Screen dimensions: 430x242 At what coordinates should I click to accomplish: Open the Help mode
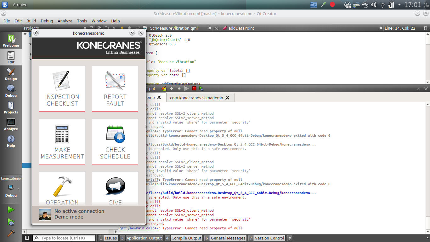pyautogui.click(x=11, y=141)
